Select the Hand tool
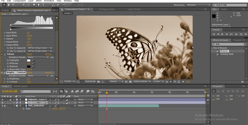The width and height of the screenshot is (248, 125). coord(9,5)
